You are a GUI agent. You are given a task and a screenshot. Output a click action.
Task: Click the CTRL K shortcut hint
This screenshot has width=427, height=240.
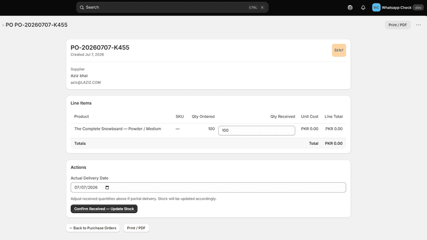[x=256, y=7]
